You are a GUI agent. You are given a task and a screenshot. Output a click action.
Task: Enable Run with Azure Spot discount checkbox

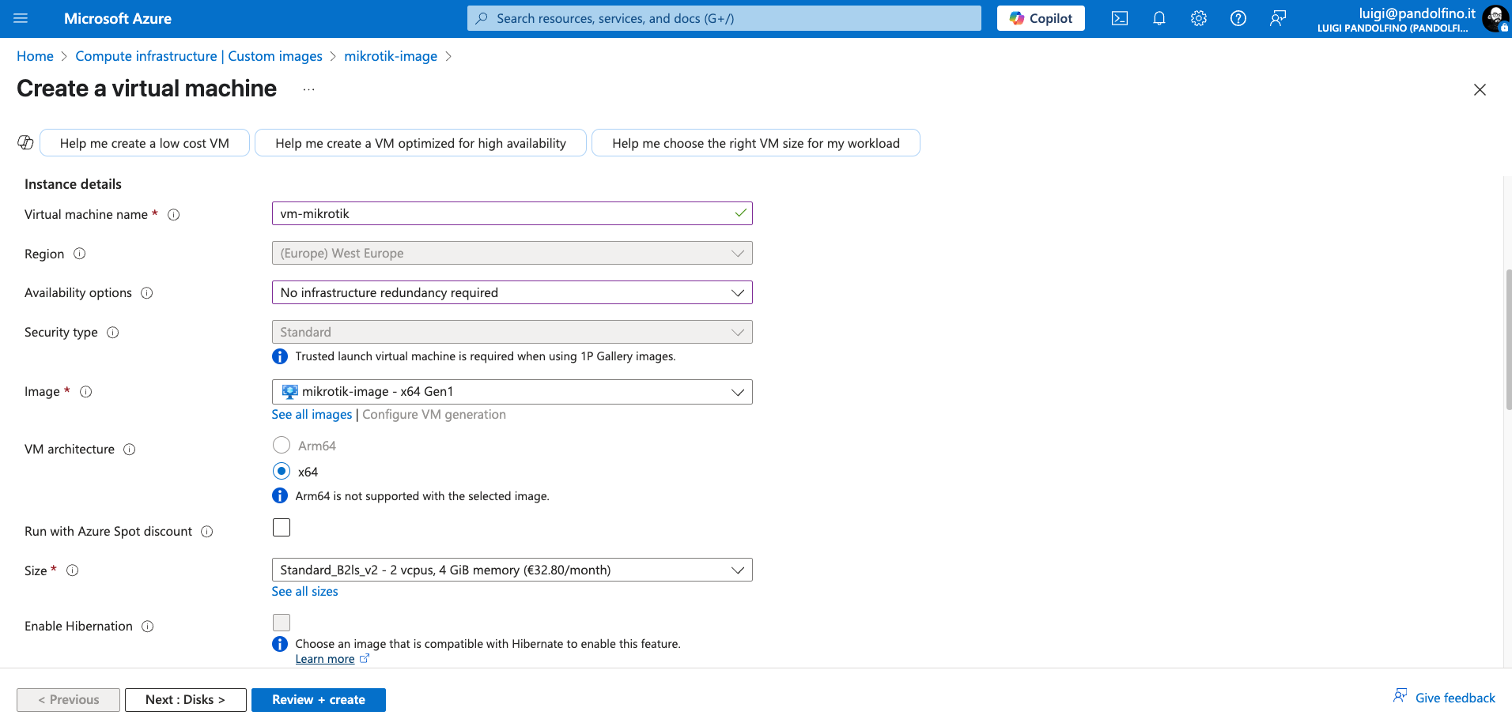[x=282, y=528]
